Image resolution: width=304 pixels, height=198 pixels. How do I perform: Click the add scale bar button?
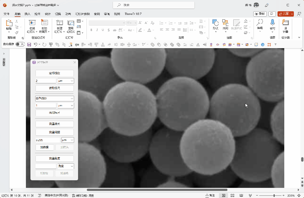[54, 113]
